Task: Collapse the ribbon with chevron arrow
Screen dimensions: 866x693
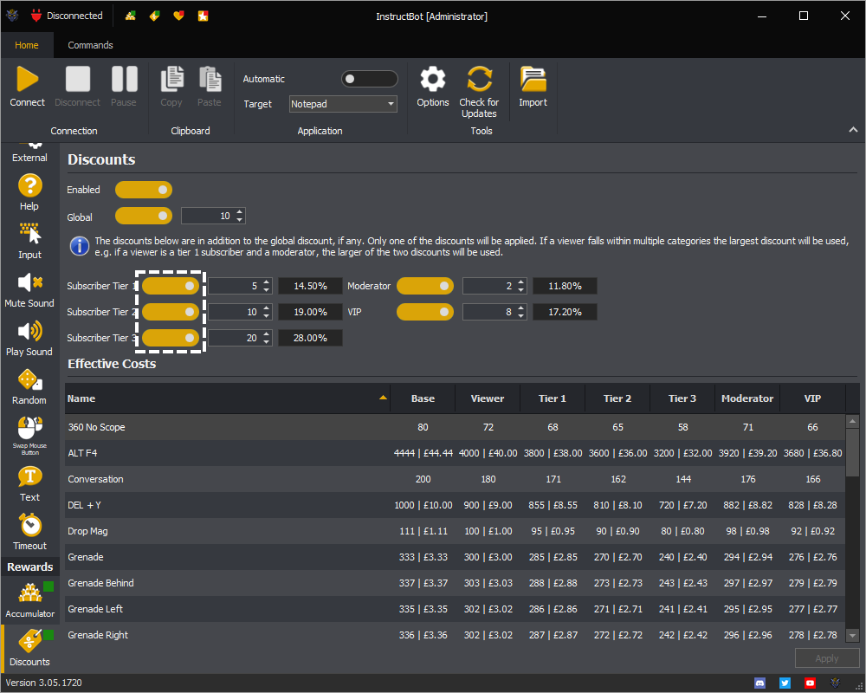Action: pos(853,130)
